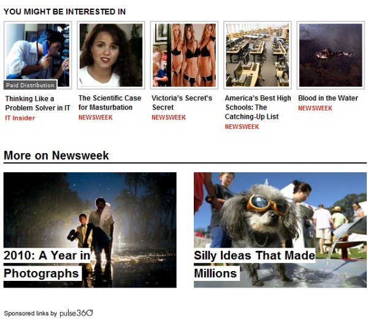Viewport: 368px width, 319px height.
Task: Open the brunette woman article thumbnail
Action: tap(111, 55)
